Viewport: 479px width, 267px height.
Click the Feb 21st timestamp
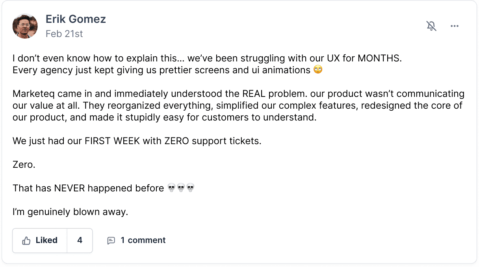click(64, 34)
